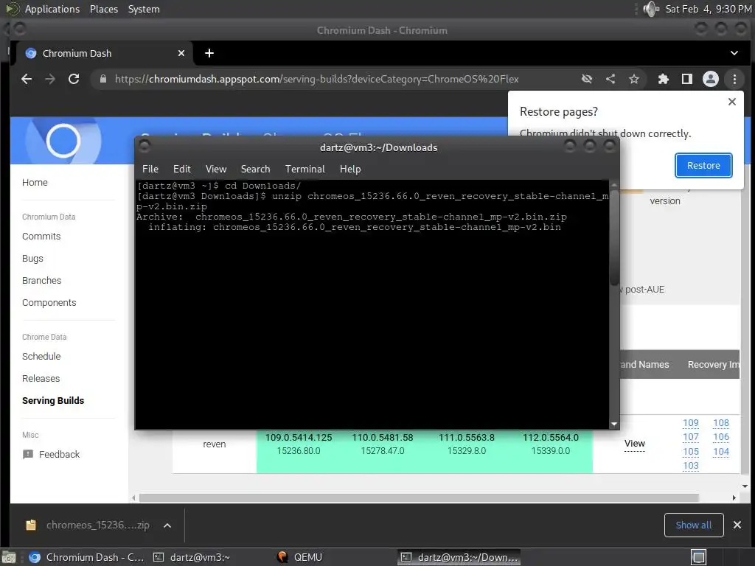Open Branches page
Image resolution: width=755 pixels, height=566 pixels.
[x=41, y=281]
